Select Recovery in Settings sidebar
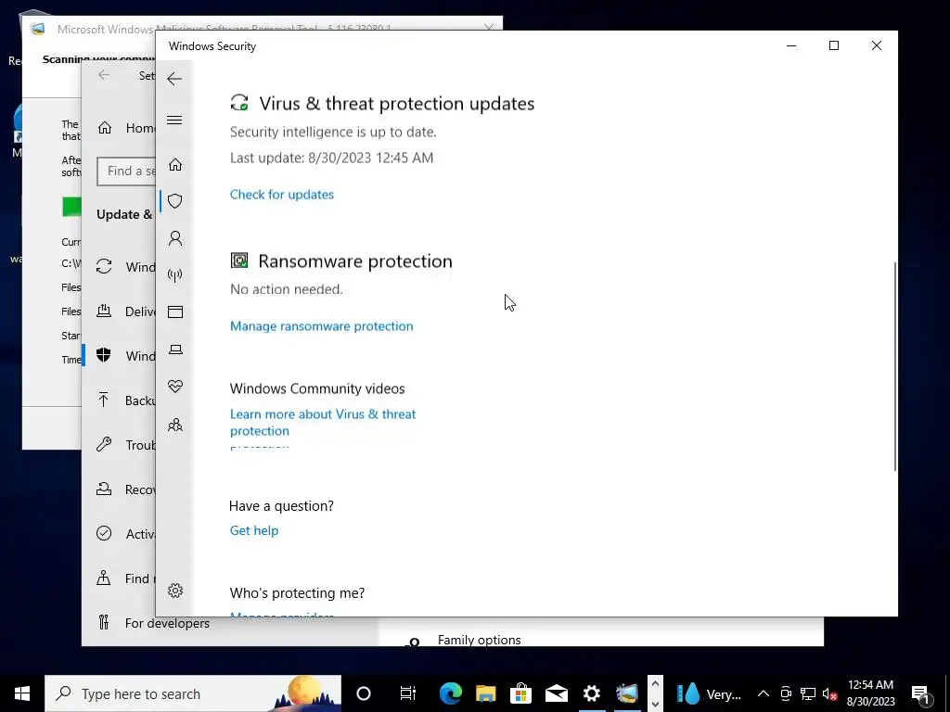This screenshot has height=712, width=950. click(x=126, y=489)
